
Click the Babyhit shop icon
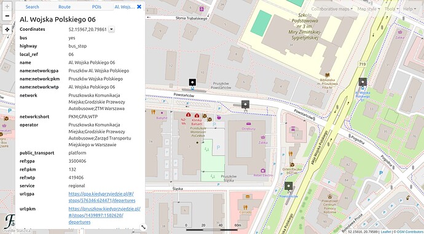[162, 112]
